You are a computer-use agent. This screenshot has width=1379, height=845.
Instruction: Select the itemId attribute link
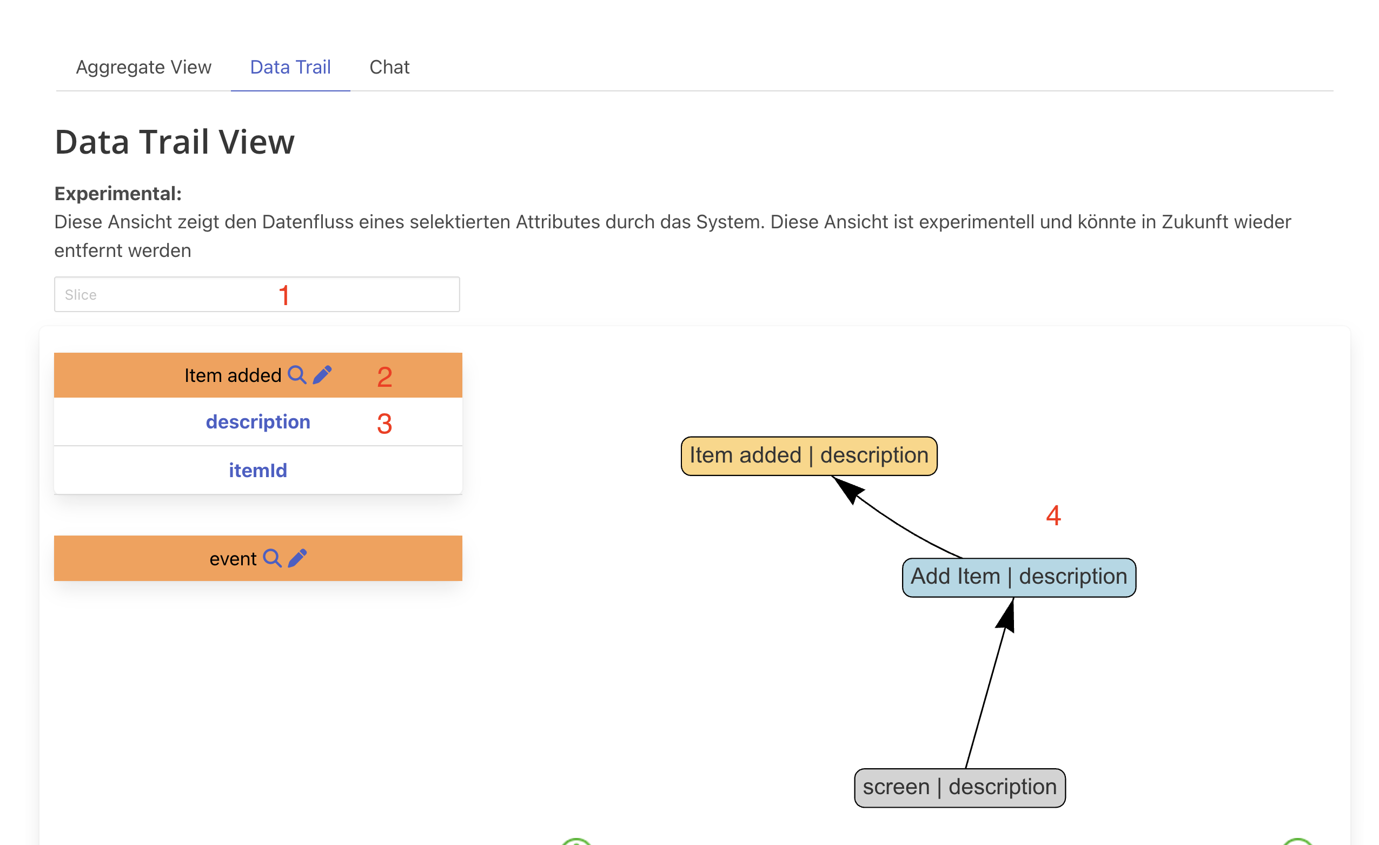point(258,471)
